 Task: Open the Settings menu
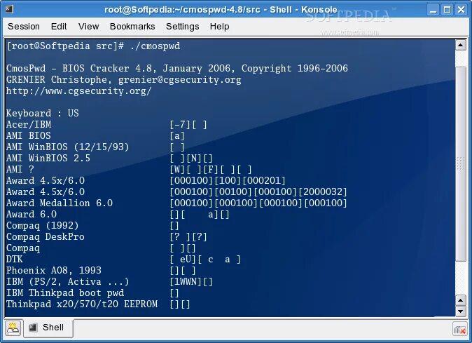pyautogui.click(x=182, y=27)
